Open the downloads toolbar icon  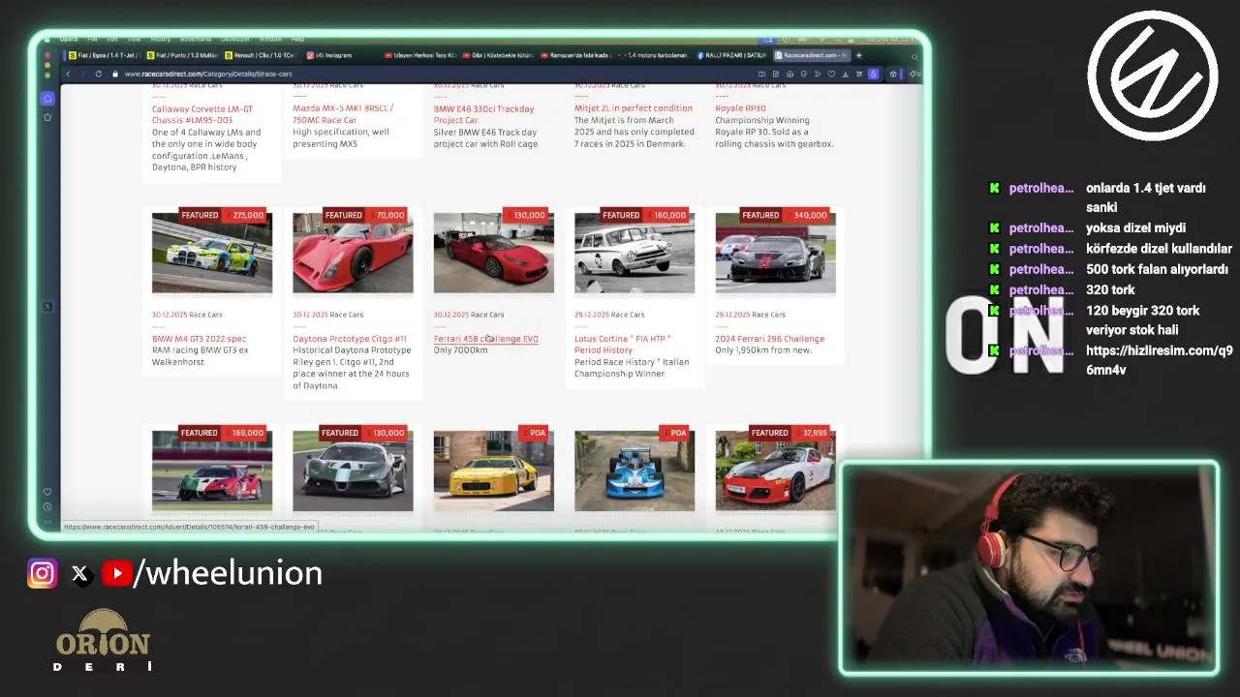pos(845,74)
